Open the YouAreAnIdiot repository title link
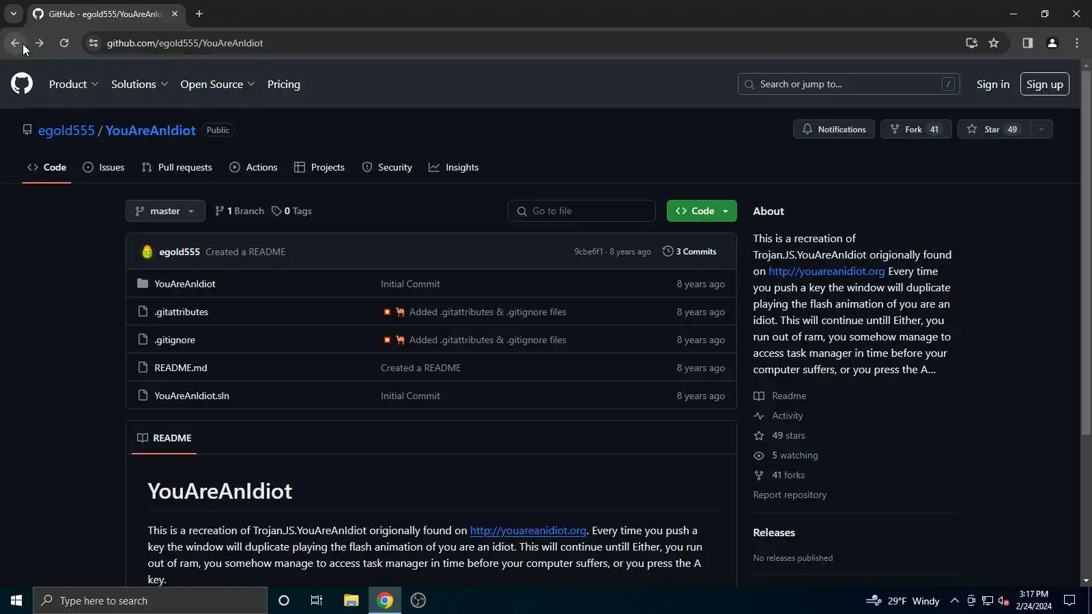Viewport: 1092px width, 614px height. tap(150, 130)
